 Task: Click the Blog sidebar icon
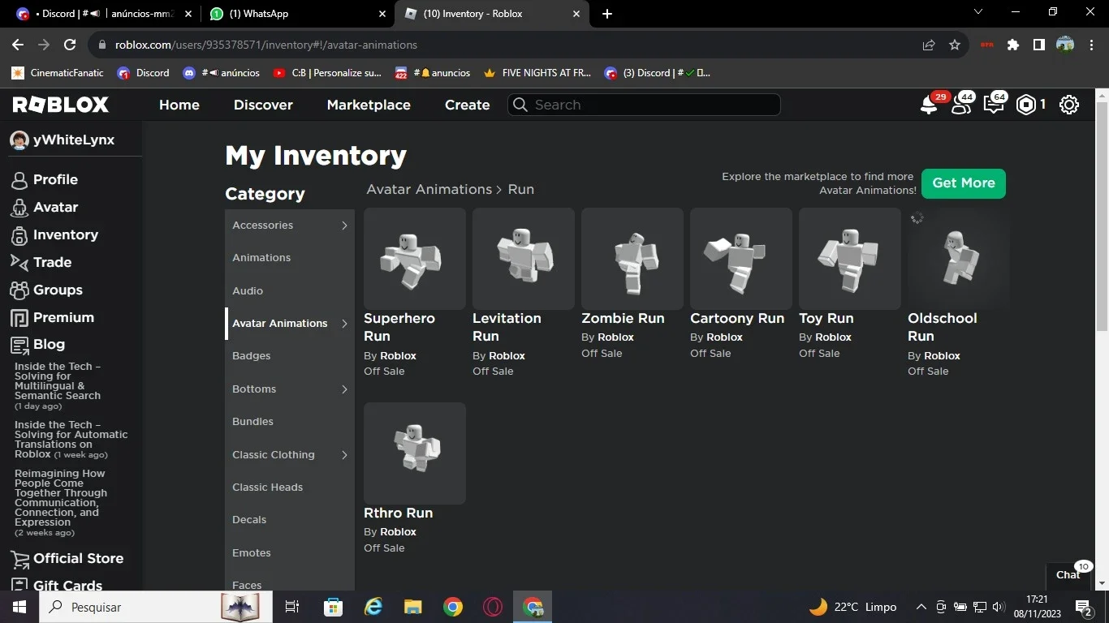pos(19,345)
